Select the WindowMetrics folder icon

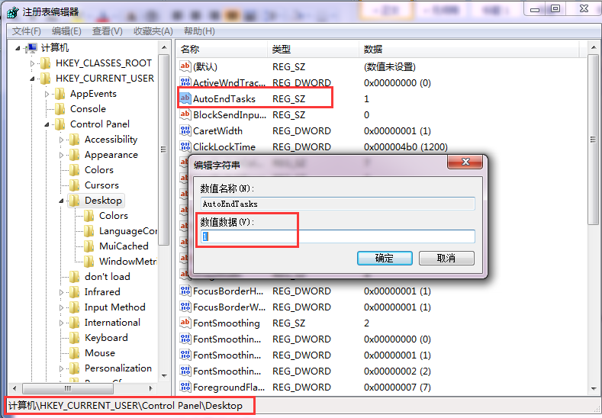[x=89, y=262]
